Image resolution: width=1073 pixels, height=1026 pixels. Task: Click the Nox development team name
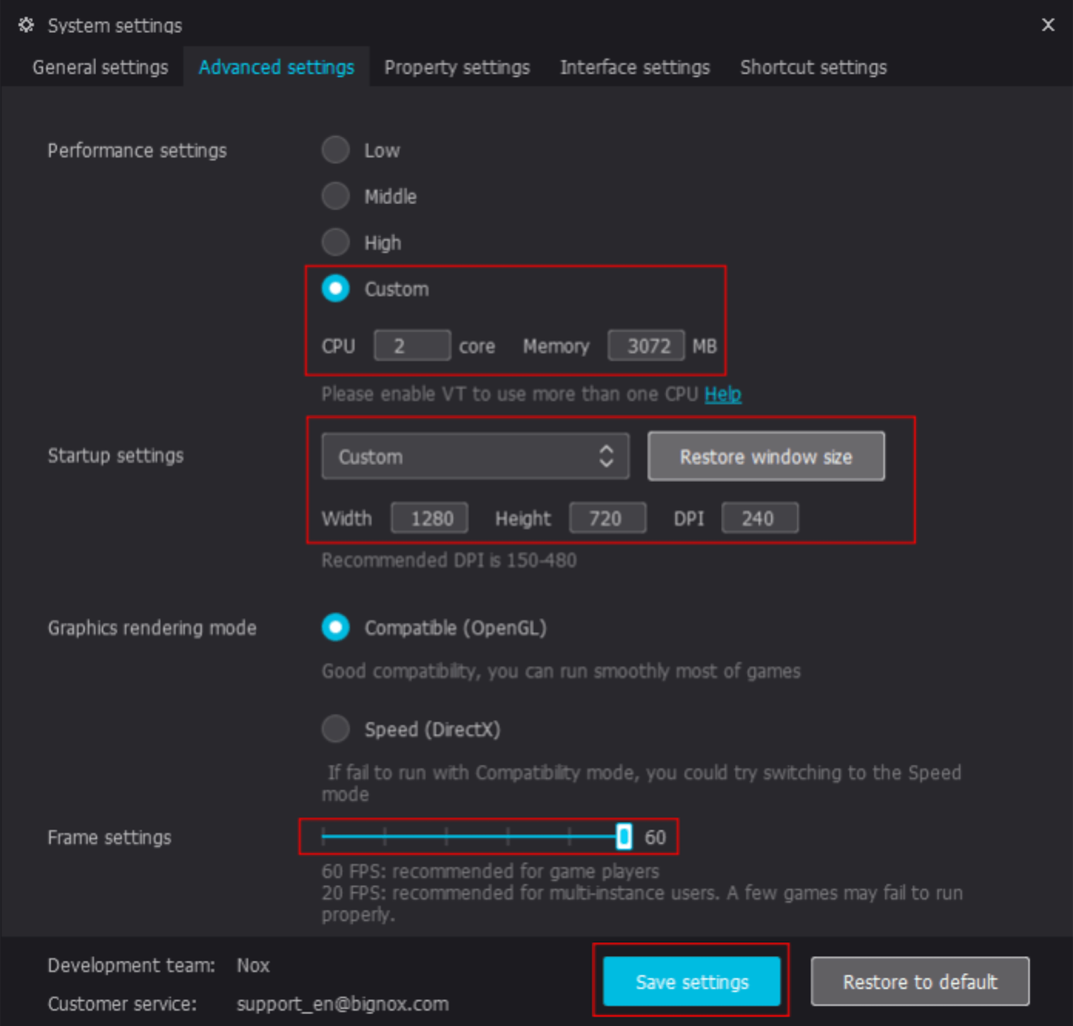[253, 966]
